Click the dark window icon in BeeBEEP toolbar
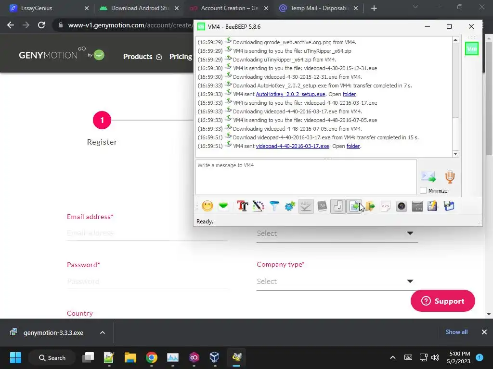 pyautogui.click(x=417, y=206)
